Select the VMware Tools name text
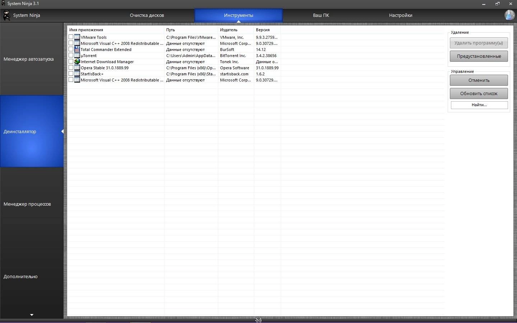The height and width of the screenshot is (323, 517). 94,37
